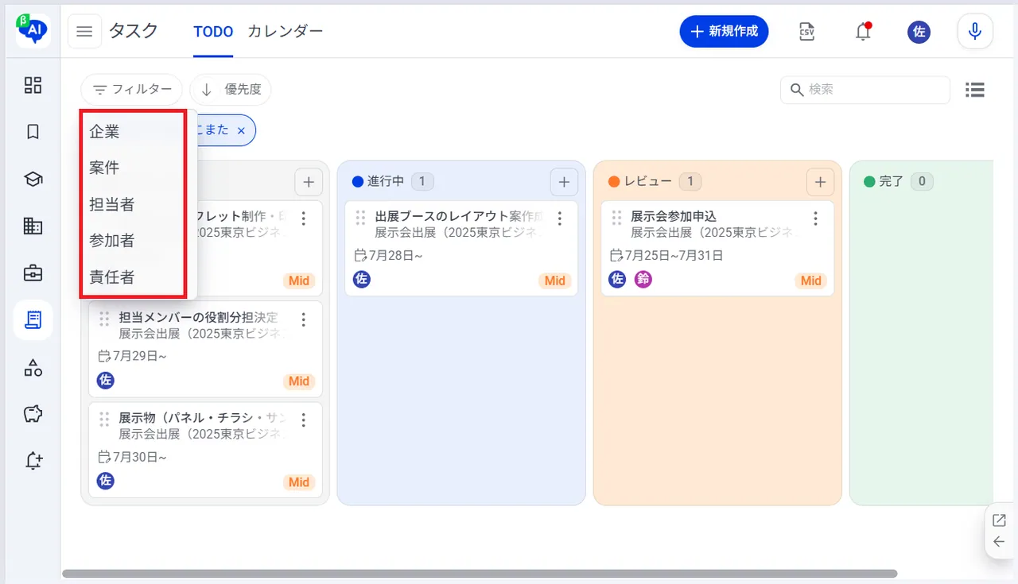Click the left arrow icon at right edge
1018x584 pixels.
click(999, 542)
